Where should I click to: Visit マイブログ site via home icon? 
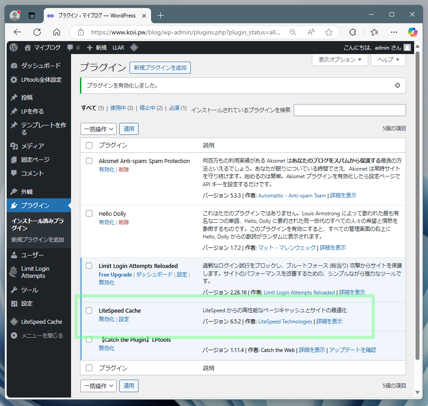[x=42, y=47]
